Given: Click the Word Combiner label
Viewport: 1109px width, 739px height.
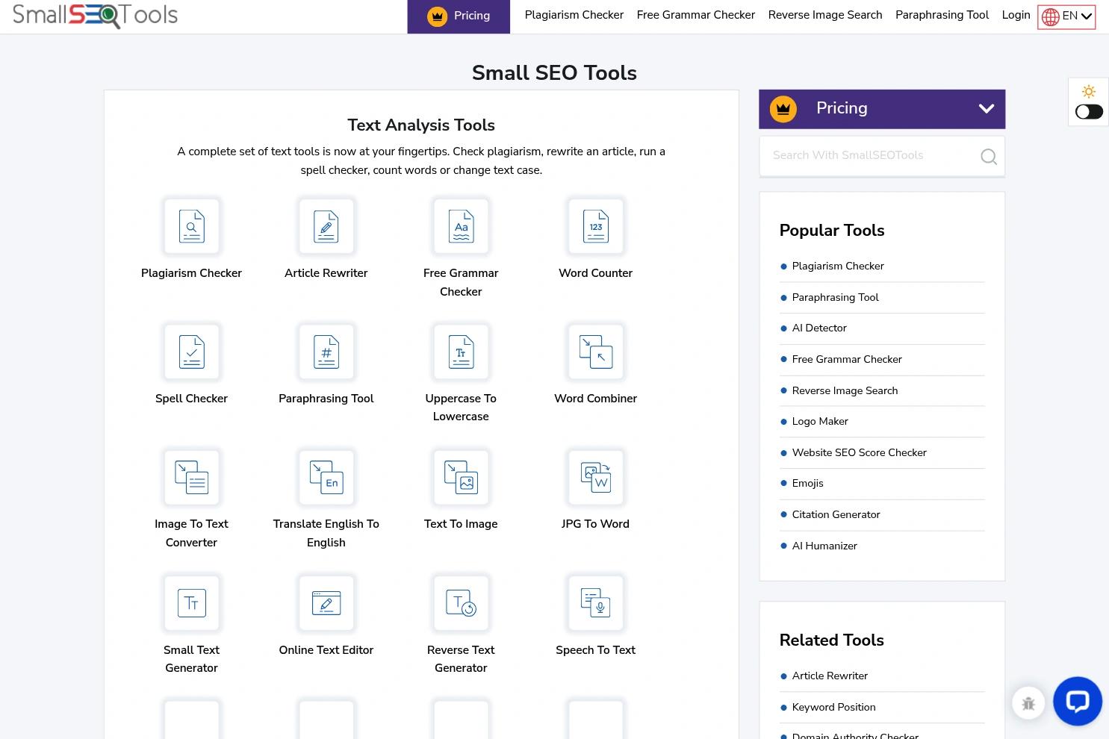Looking at the screenshot, I should coord(595,399).
